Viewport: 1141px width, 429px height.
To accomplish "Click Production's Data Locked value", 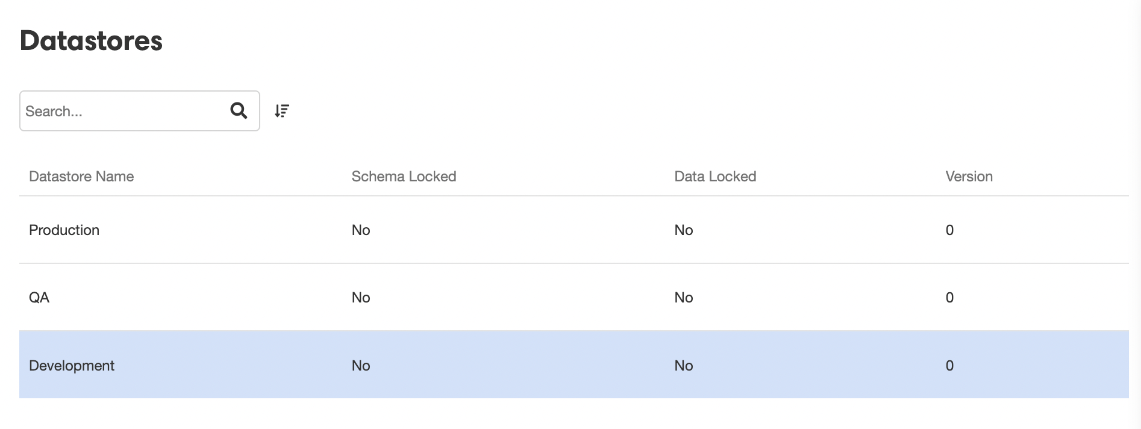I will click(684, 230).
